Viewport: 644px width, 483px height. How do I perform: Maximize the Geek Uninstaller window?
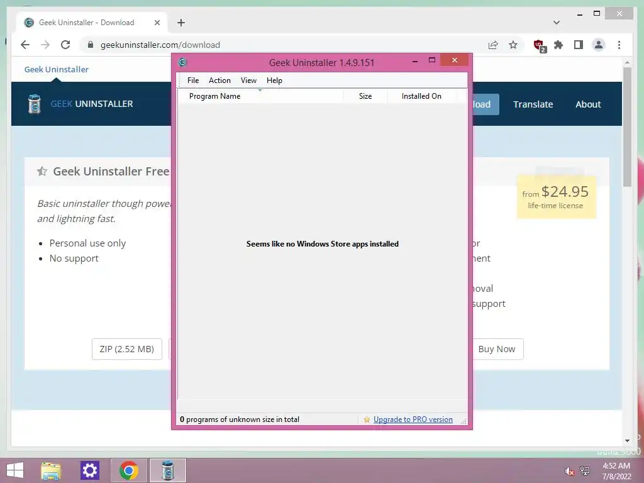click(x=431, y=60)
